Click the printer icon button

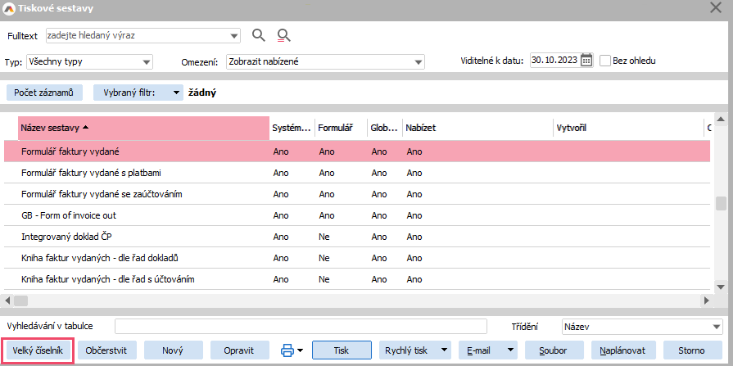[287, 350]
